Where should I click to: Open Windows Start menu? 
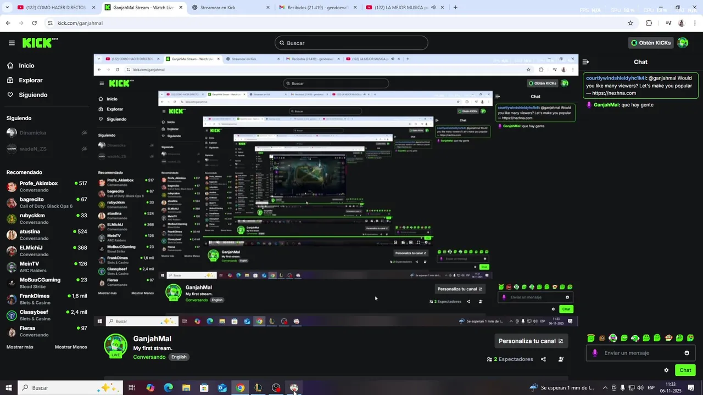click(9, 388)
